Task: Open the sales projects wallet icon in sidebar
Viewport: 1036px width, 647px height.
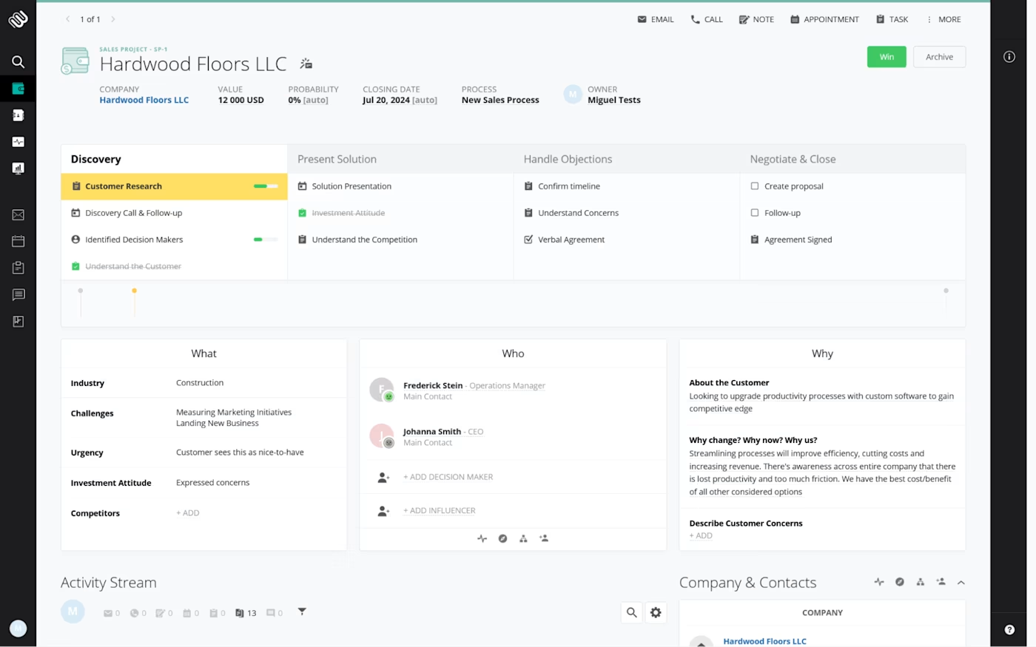Action: (18, 89)
